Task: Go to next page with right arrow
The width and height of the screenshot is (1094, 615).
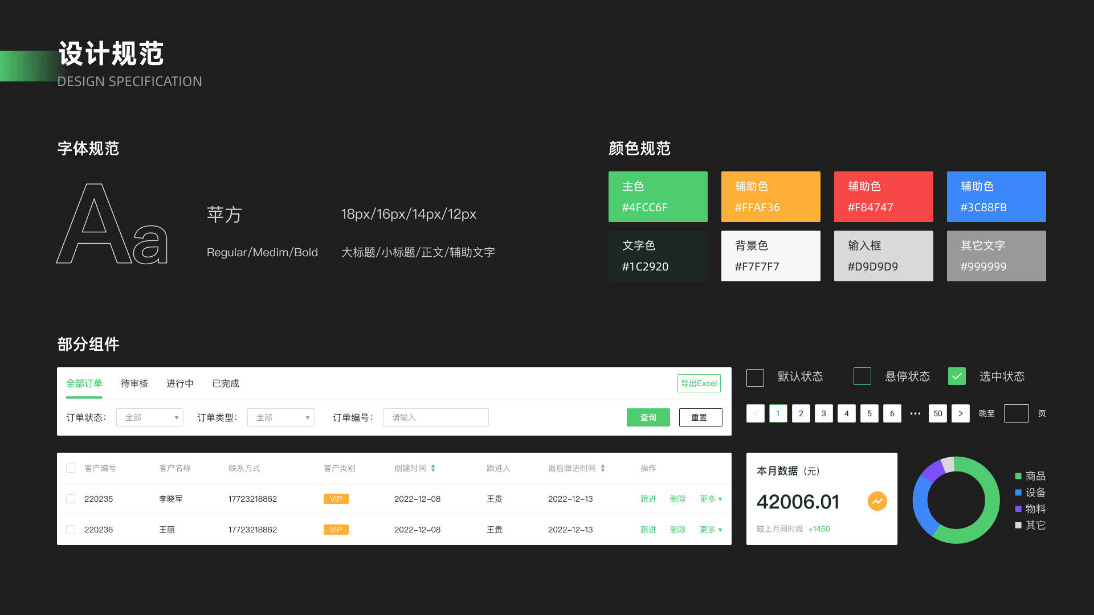Action: (x=960, y=413)
